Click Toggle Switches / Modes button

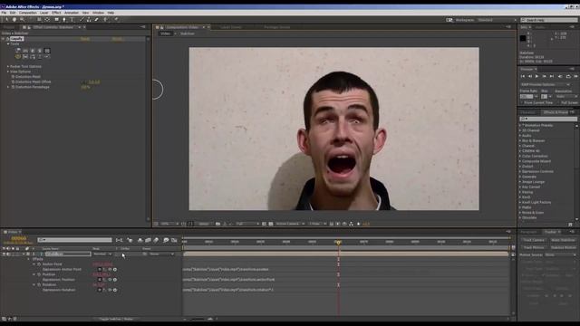[x=116, y=319]
